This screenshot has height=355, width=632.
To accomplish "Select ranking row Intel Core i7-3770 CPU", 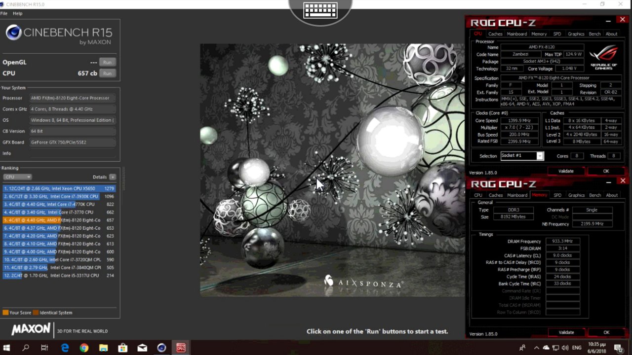I will coord(59,212).
